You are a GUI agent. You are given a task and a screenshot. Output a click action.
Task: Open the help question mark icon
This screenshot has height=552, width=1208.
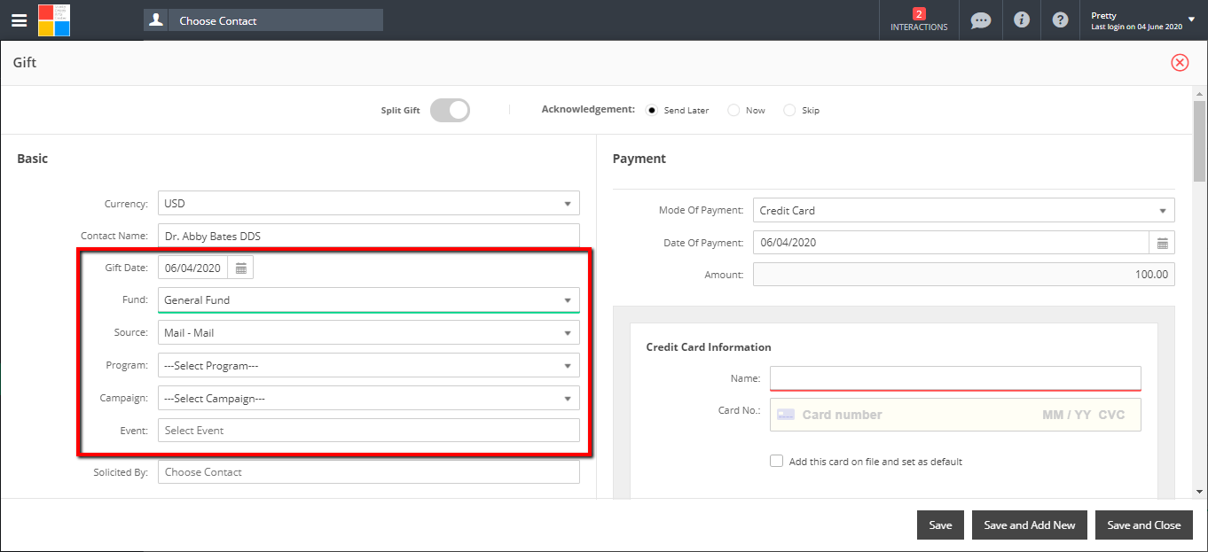(x=1060, y=19)
